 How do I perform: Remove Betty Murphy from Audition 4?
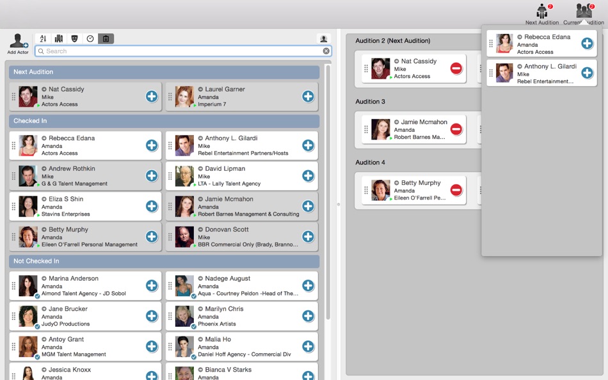tap(456, 190)
